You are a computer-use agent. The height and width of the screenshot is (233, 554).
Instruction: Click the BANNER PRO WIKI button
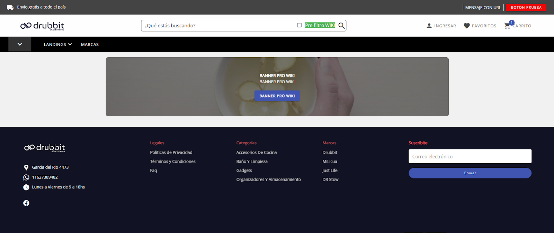pos(277,96)
